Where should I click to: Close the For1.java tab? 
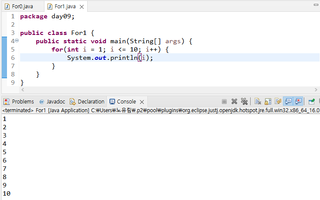click(82, 7)
